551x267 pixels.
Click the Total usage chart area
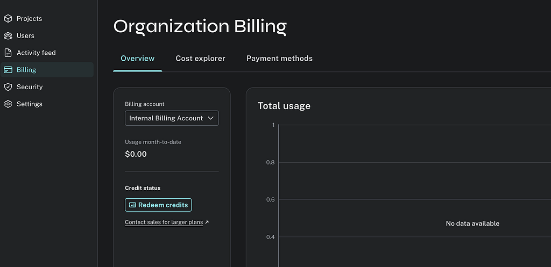pos(415,196)
